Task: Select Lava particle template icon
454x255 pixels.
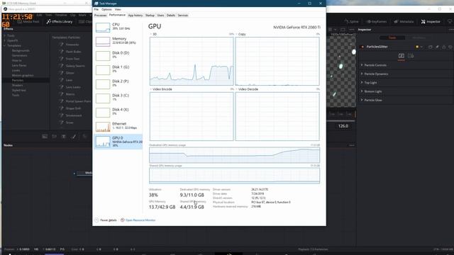Action: tap(61, 80)
